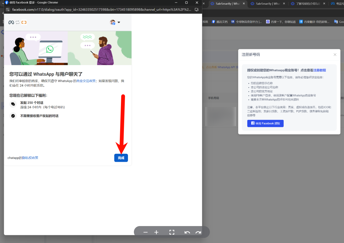
Task: Click the zoom in plus icon
Action: 156,232
